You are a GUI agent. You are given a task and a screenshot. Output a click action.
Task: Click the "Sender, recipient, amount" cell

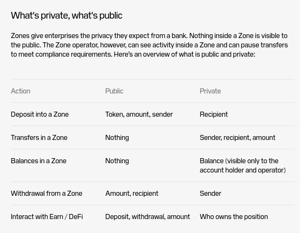click(237, 138)
